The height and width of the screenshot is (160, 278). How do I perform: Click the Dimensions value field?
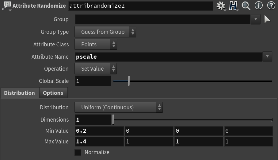93,119
